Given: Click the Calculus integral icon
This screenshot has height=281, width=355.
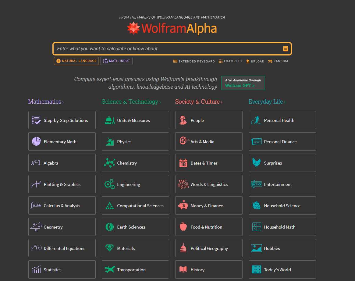Looking at the screenshot, I should point(36,205).
